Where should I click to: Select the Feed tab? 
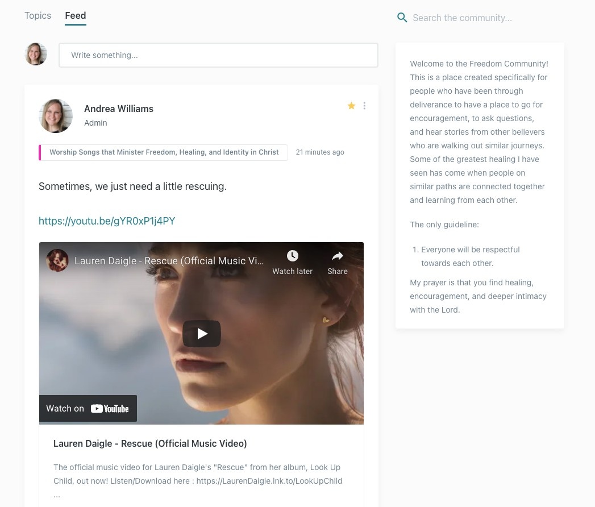76,15
